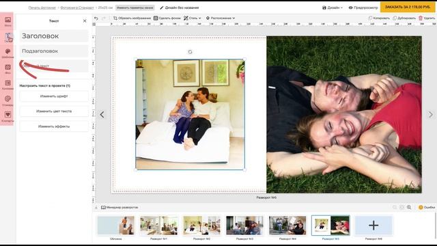Open the Photo panel in the sidebar
This screenshot has height=246, width=437.
(8, 21)
